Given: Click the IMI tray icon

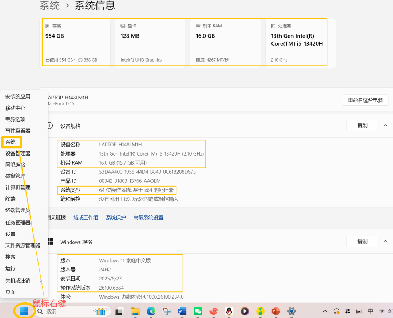Looking at the screenshot, I should 359,311.
